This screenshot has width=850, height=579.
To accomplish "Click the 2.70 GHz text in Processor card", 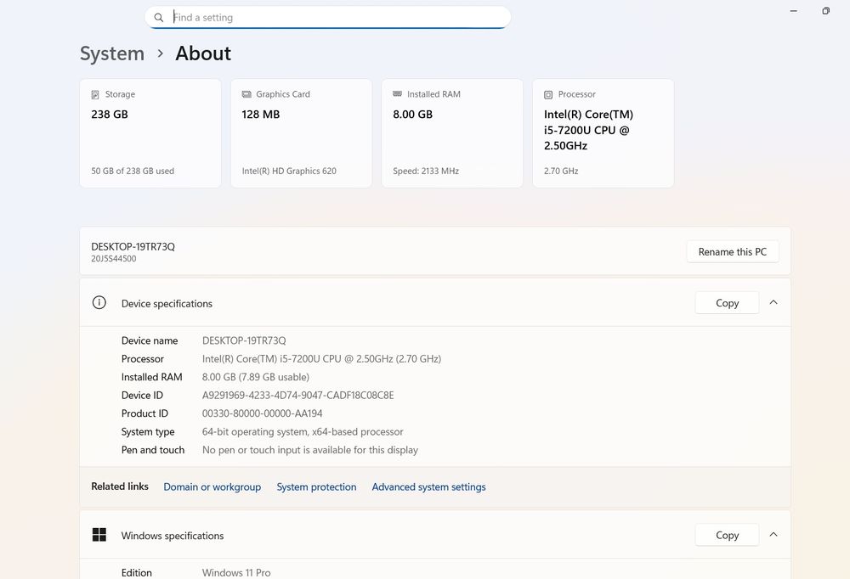I will point(561,171).
